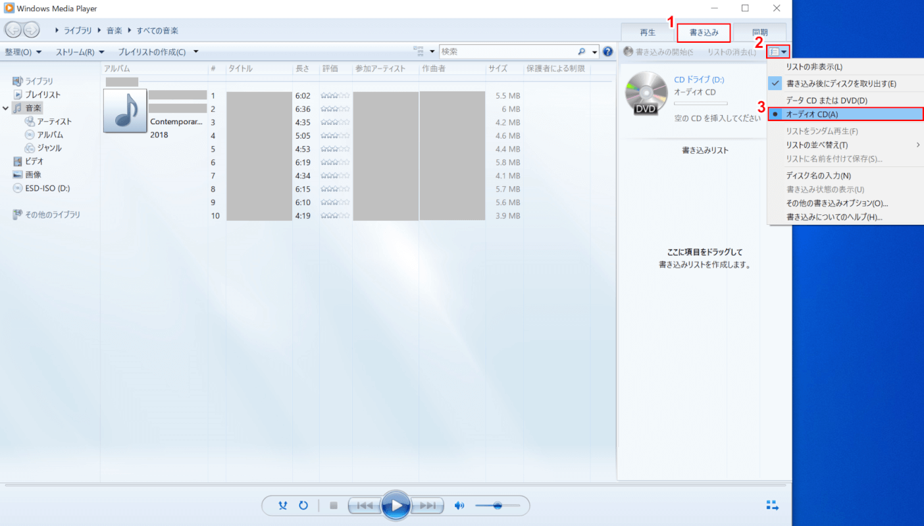Start playback with the Play button
924x526 pixels.
click(396, 505)
